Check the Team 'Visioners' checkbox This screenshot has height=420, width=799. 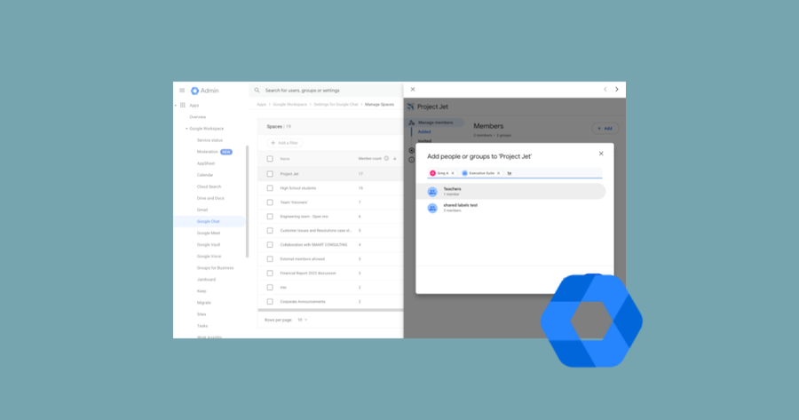pos(270,202)
